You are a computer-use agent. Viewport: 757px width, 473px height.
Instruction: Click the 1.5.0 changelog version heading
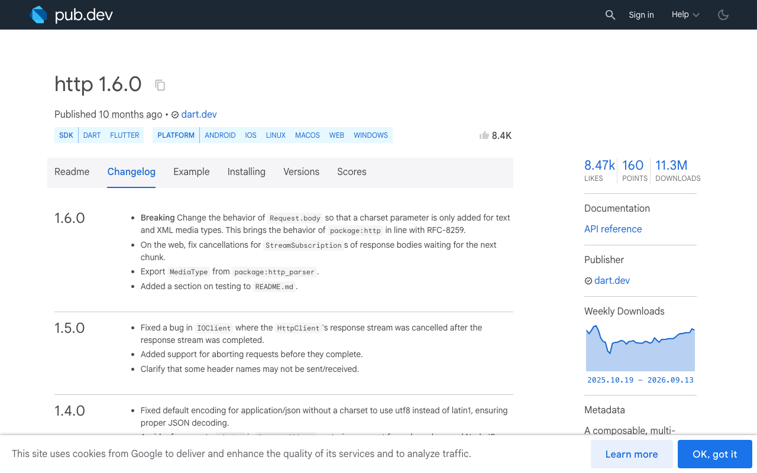70,328
